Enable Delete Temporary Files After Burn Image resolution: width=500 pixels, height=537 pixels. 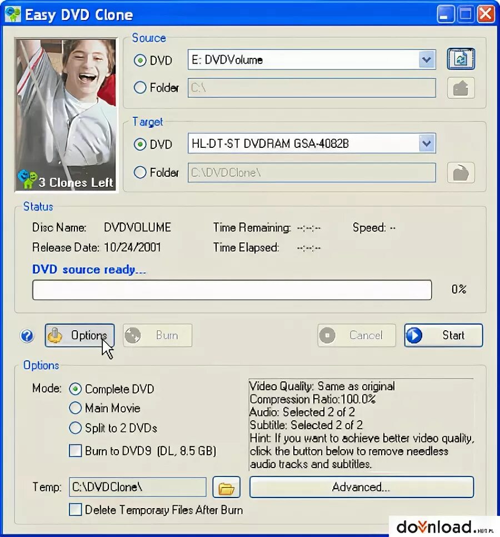[76, 510]
